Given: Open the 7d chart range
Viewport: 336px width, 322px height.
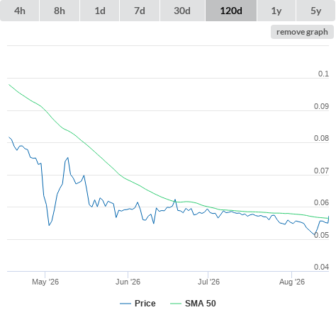Looking at the screenshot, I should click(140, 11).
